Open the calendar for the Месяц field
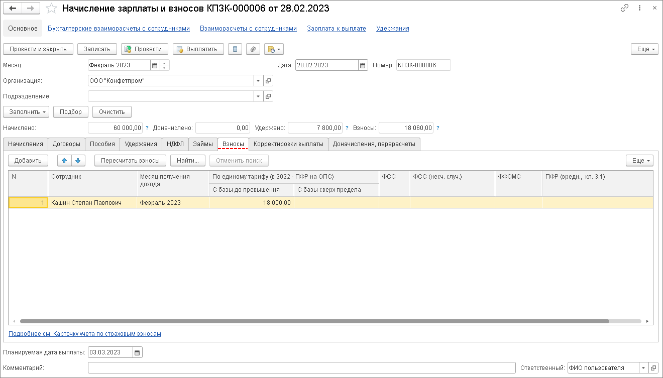The height and width of the screenshot is (378, 663). coord(155,65)
